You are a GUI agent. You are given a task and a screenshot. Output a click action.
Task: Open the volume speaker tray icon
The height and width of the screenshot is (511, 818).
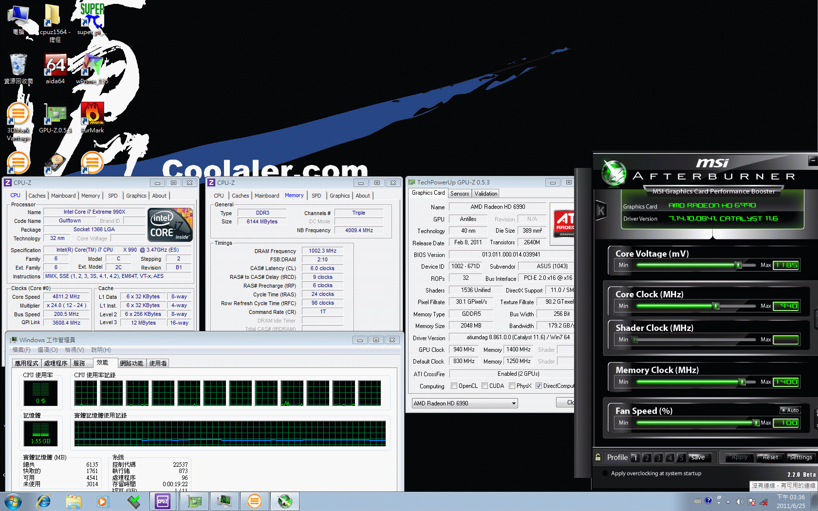pos(740,502)
